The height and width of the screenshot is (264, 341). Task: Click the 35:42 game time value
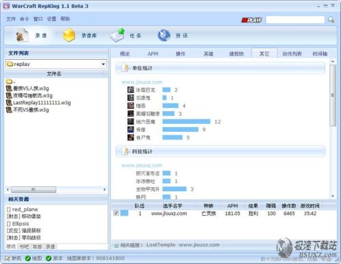[310, 214]
